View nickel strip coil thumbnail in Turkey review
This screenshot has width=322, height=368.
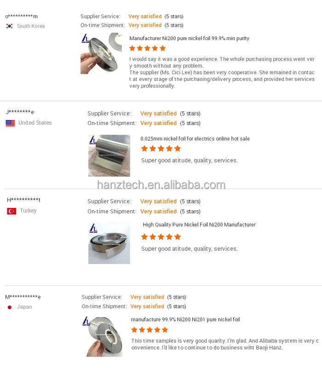pyautogui.click(x=109, y=243)
